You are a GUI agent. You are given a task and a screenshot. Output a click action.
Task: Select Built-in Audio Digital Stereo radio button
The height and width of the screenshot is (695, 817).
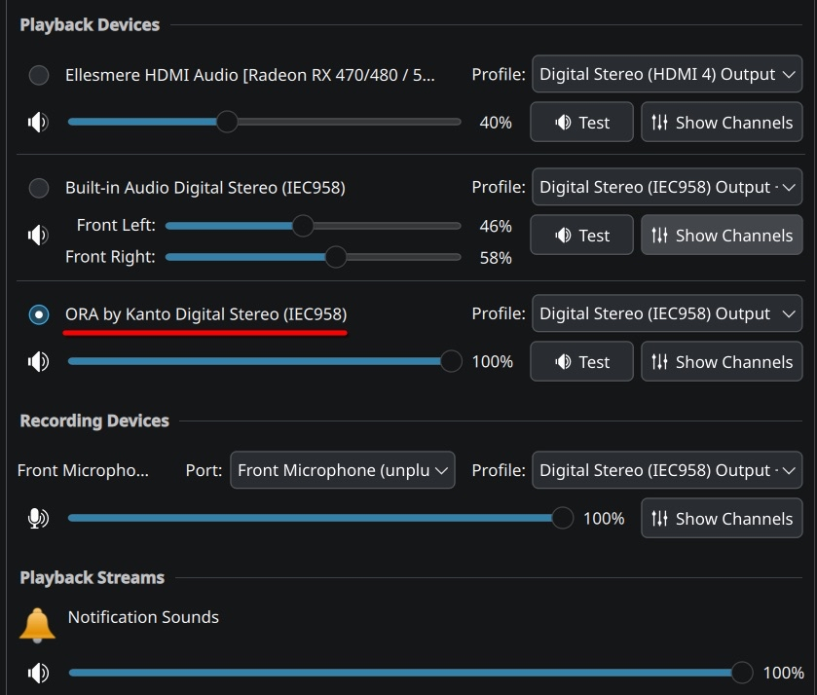[39, 188]
